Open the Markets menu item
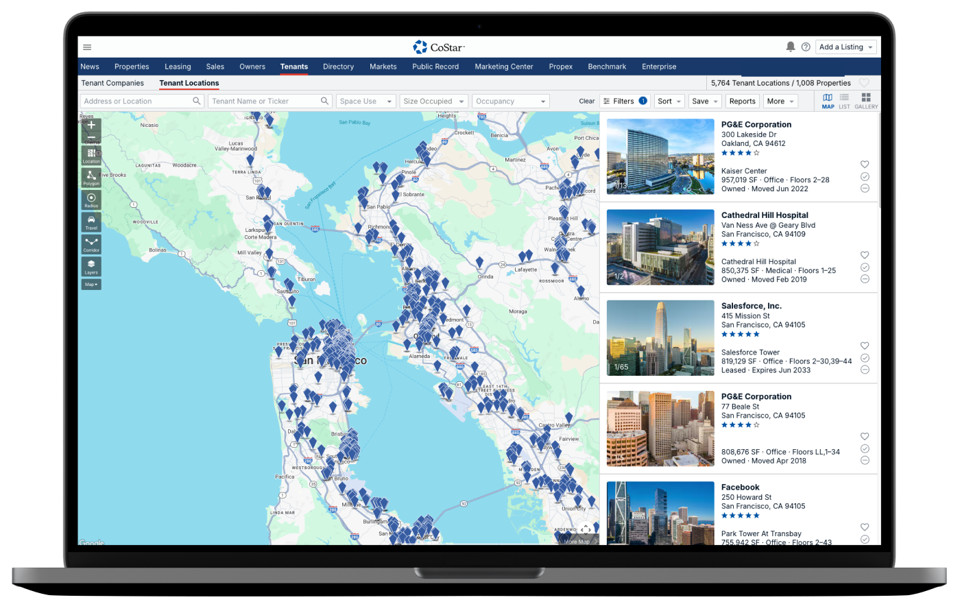 pos(383,67)
